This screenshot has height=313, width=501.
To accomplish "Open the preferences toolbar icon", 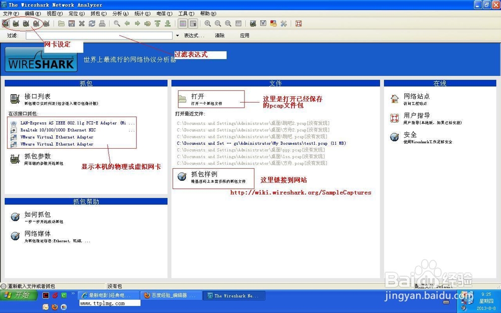I will click(283, 24).
